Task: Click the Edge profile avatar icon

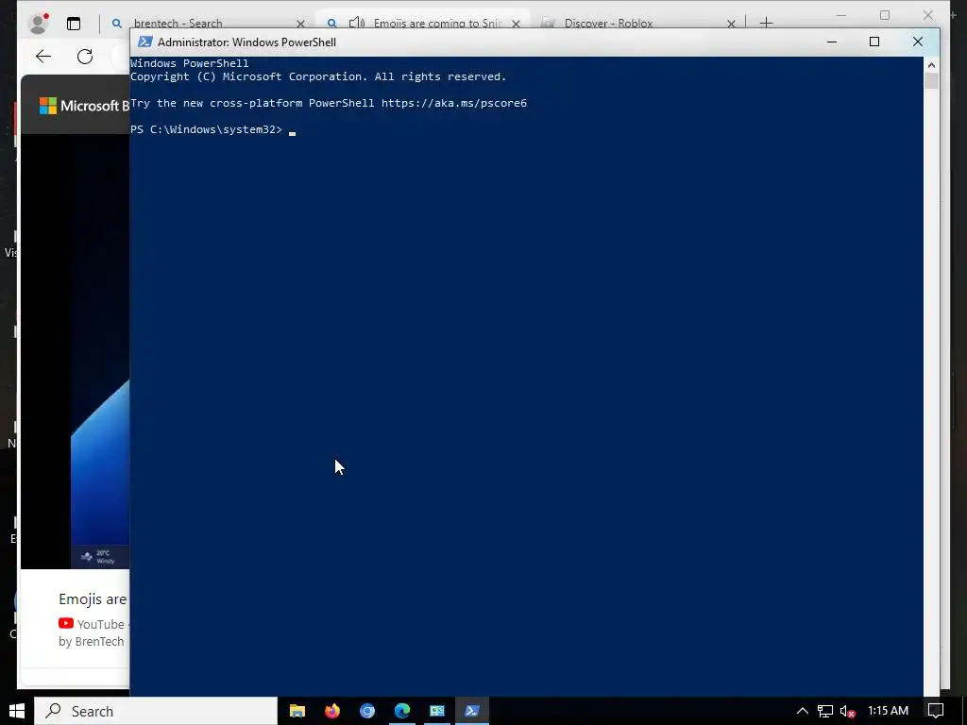Action: pyautogui.click(x=39, y=24)
